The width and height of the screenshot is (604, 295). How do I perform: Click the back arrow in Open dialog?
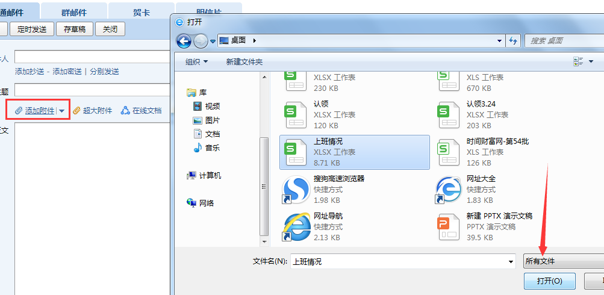pyautogui.click(x=184, y=41)
